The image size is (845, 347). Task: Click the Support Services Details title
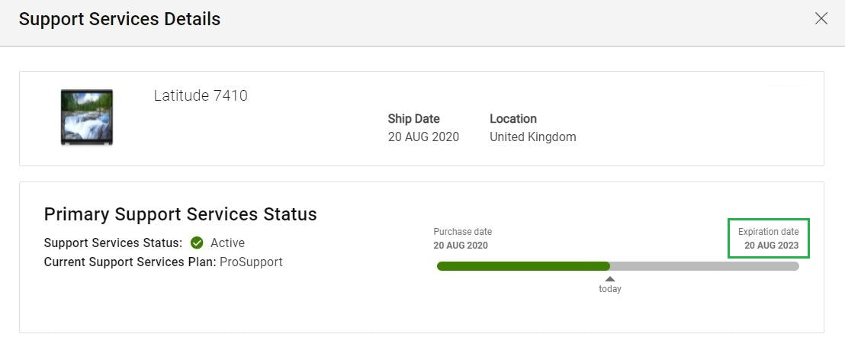(x=120, y=19)
